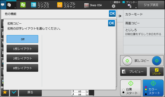Open the speech bubble message icon
The width and height of the screenshot is (165, 97).
(3, 5)
